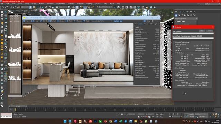Switch to the LightMix tab in frame buffer
Viewport: 221px width, 124px height.
[156, 24]
